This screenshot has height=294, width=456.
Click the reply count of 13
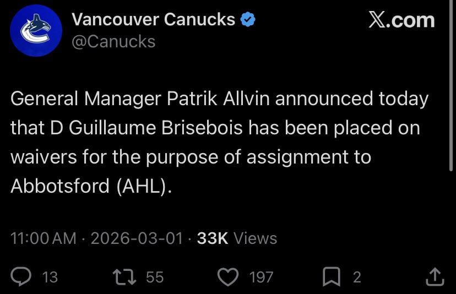click(x=50, y=277)
